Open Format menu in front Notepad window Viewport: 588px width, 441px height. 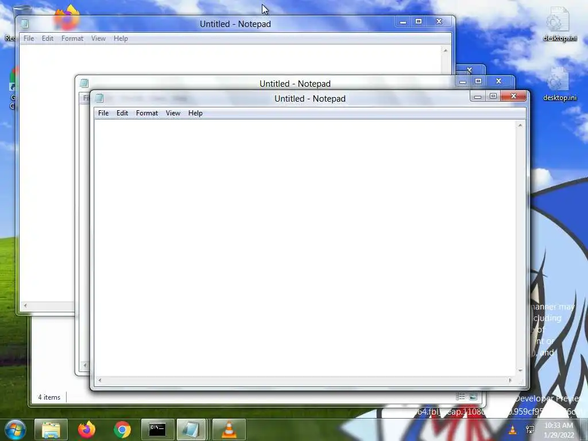click(146, 113)
